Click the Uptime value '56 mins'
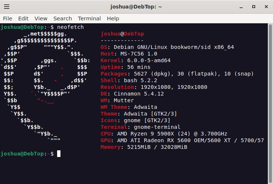Image resolution: width=273 pixels, height=184 pixels. 139,67
